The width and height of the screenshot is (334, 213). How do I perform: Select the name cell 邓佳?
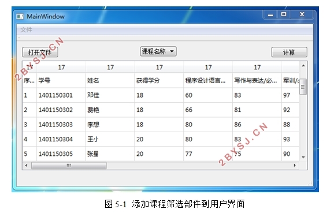coord(110,95)
